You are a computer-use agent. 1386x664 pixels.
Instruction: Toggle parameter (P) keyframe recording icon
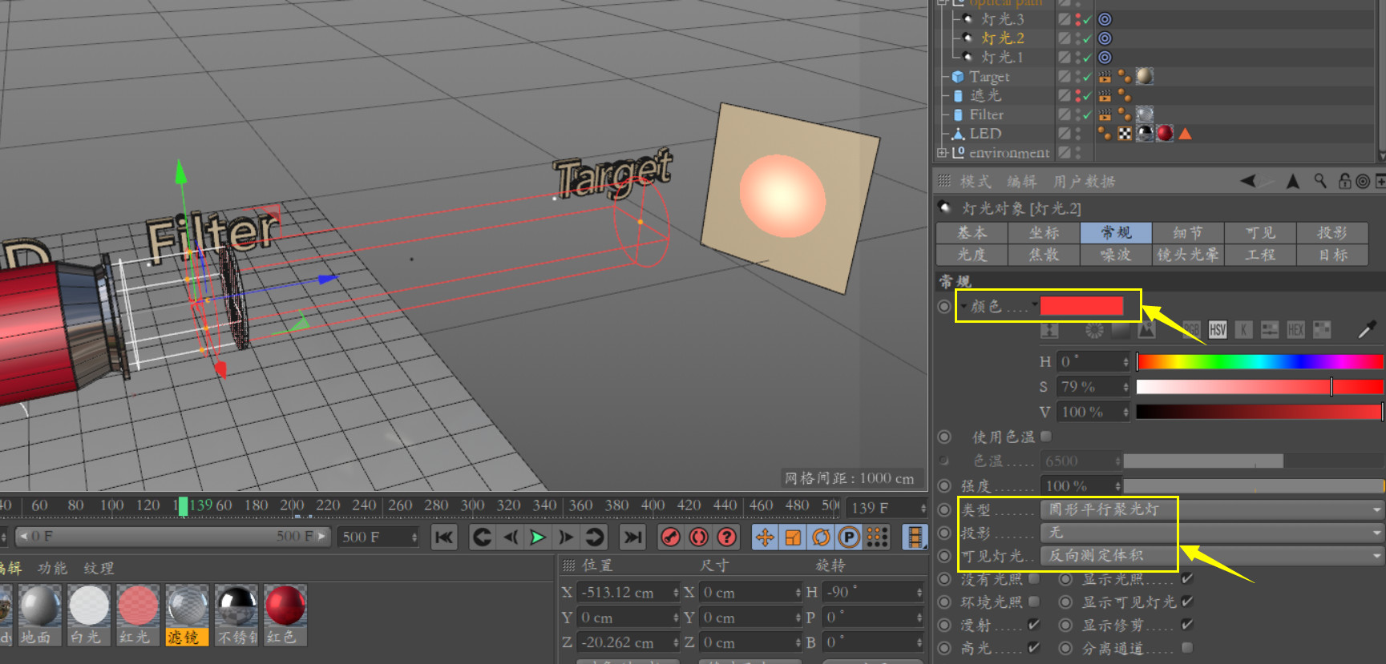[x=849, y=537]
